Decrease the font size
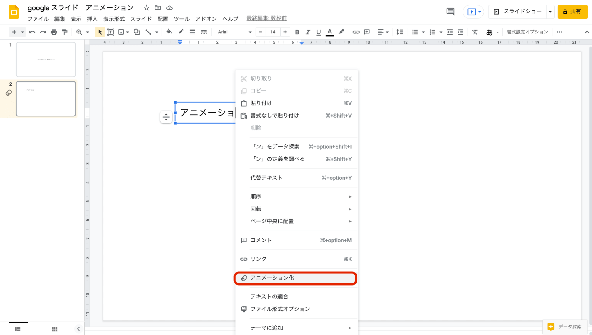592x335 pixels. coord(260,32)
